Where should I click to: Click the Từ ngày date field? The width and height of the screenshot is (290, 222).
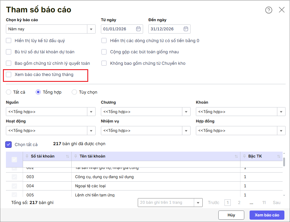(x=122, y=29)
